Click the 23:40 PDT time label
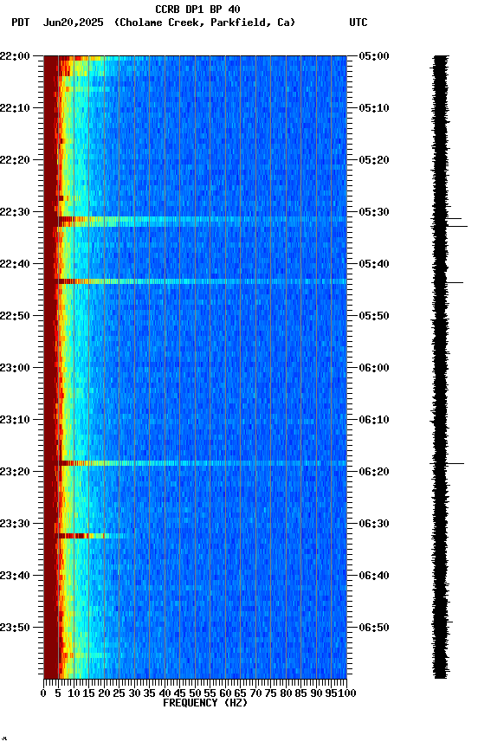 pos(15,577)
